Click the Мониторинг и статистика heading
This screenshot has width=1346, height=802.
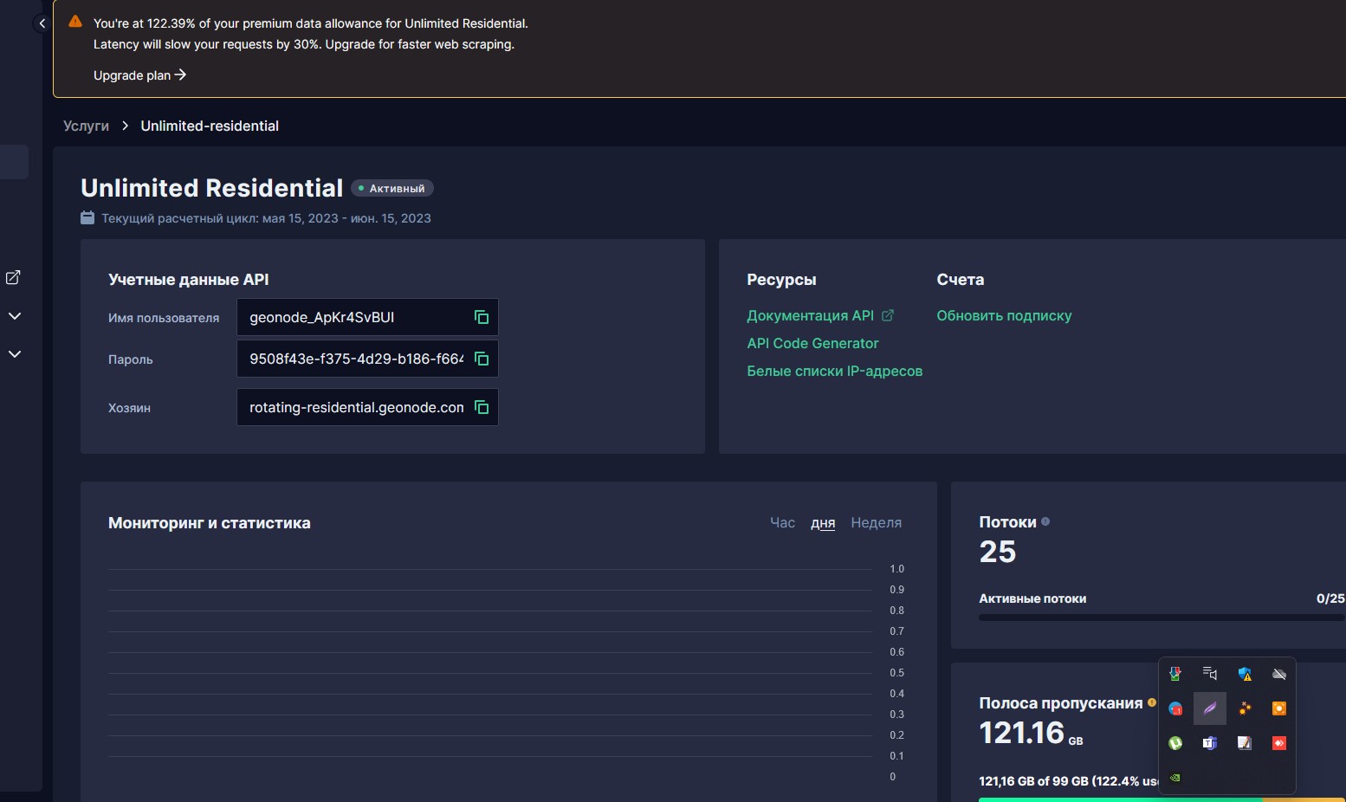point(209,523)
